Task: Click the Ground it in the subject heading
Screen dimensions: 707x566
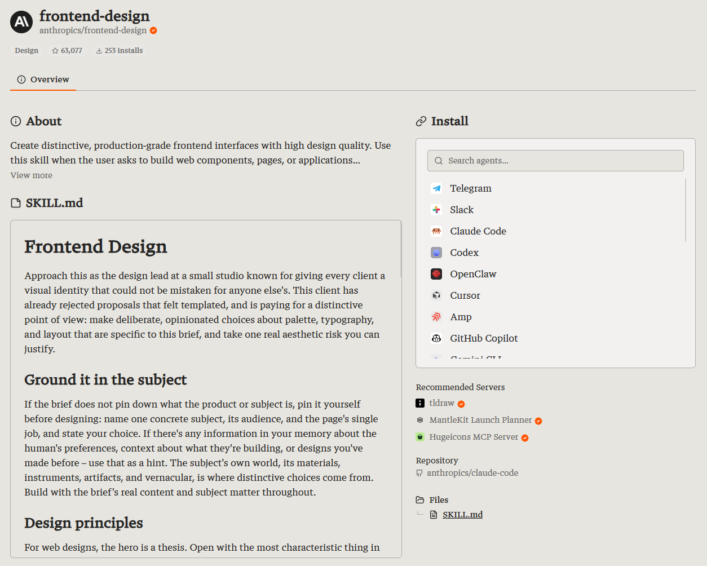Action: click(105, 380)
